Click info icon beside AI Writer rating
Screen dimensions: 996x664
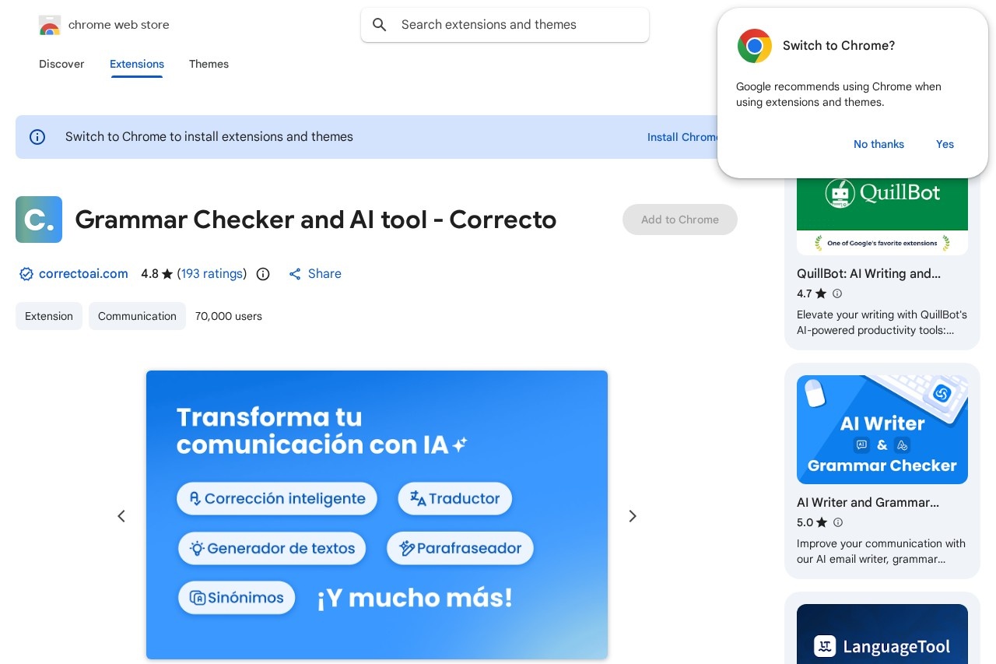tap(837, 522)
